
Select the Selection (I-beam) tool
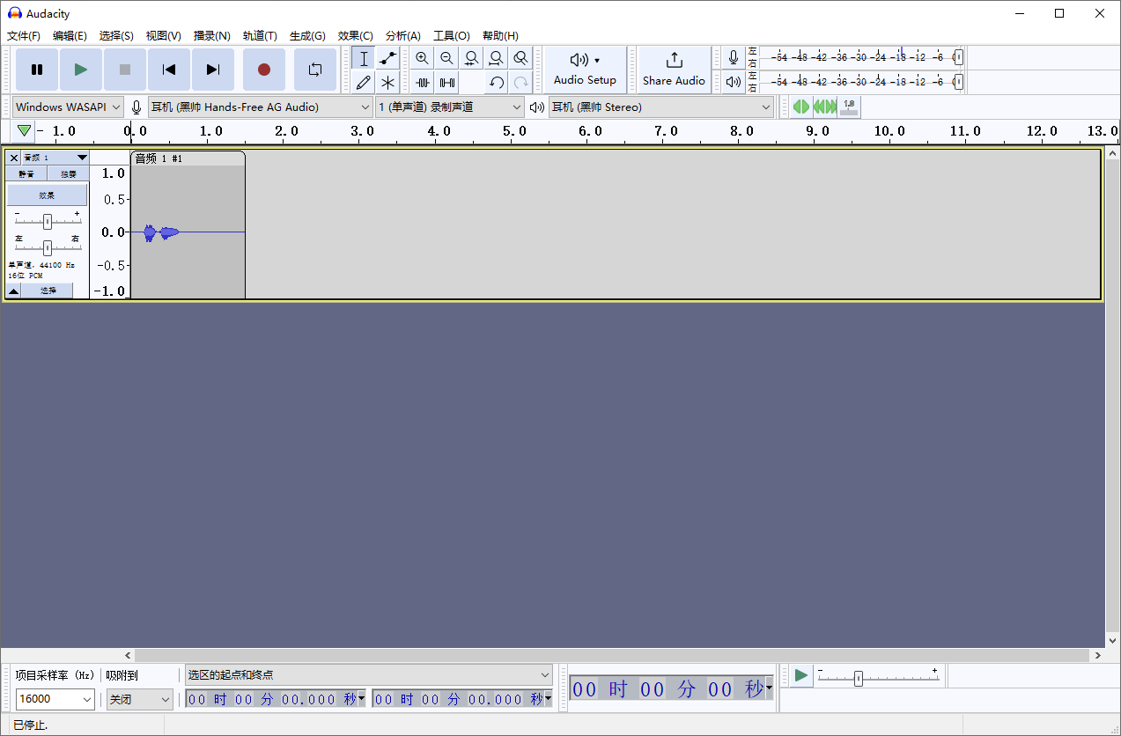pos(364,58)
